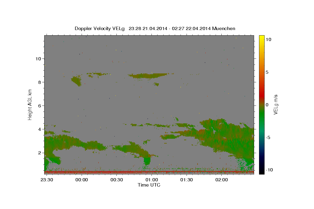Select the 02:00 time tick label

(222, 180)
